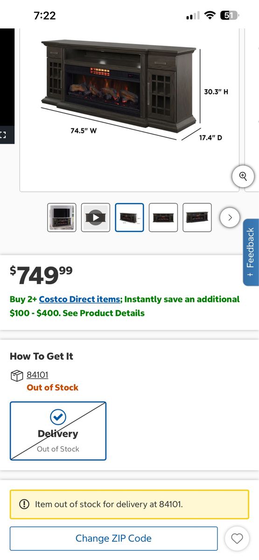Tap the Change ZIP Code button
Image resolution: width=259 pixels, height=560 pixels.
113,539
